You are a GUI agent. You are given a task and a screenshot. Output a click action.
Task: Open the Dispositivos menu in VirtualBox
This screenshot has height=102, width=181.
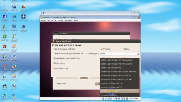(x=69, y=20)
